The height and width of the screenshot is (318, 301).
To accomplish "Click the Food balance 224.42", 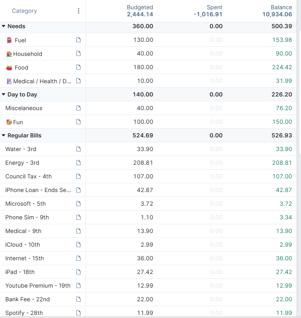I will pyautogui.click(x=282, y=67).
